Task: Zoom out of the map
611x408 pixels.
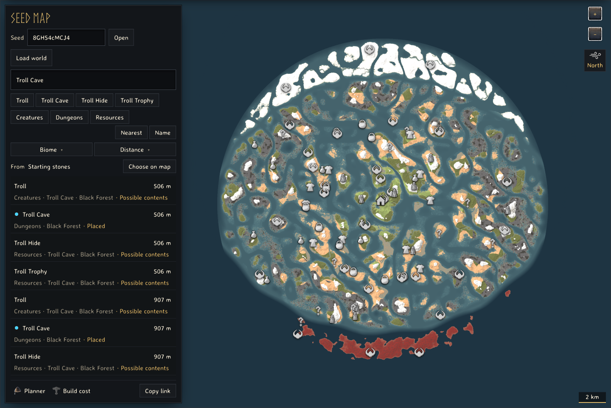Action: [x=595, y=34]
